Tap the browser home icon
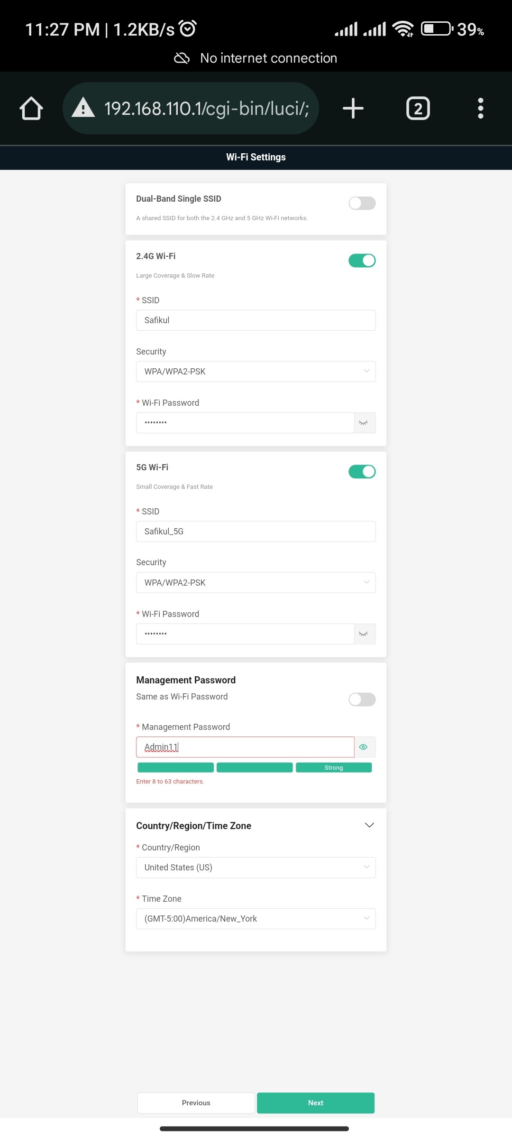Screen dimensions: 512x1139 (31, 108)
